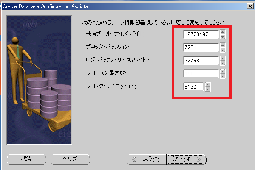Click the プロセスの最大数 label

106,73
